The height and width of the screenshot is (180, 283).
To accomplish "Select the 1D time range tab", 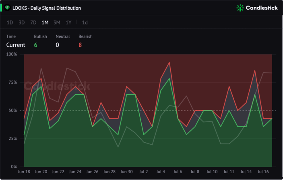I will tap(10, 22).
